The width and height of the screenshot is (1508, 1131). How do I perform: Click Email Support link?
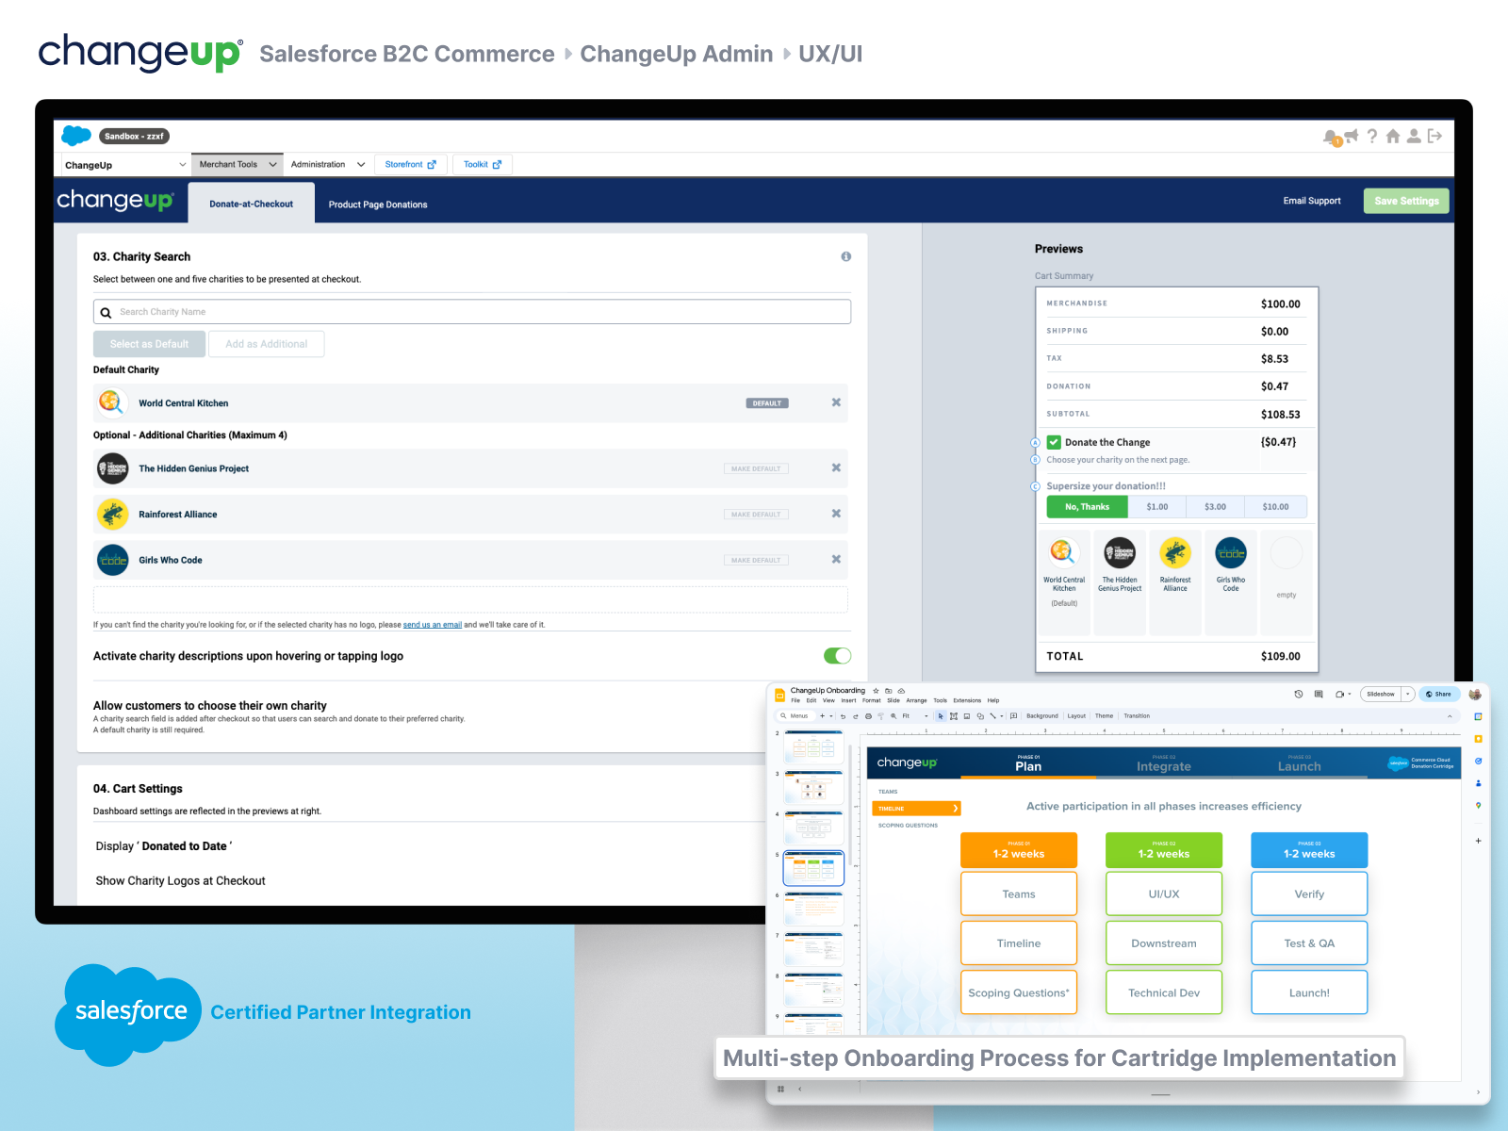click(1311, 201)
